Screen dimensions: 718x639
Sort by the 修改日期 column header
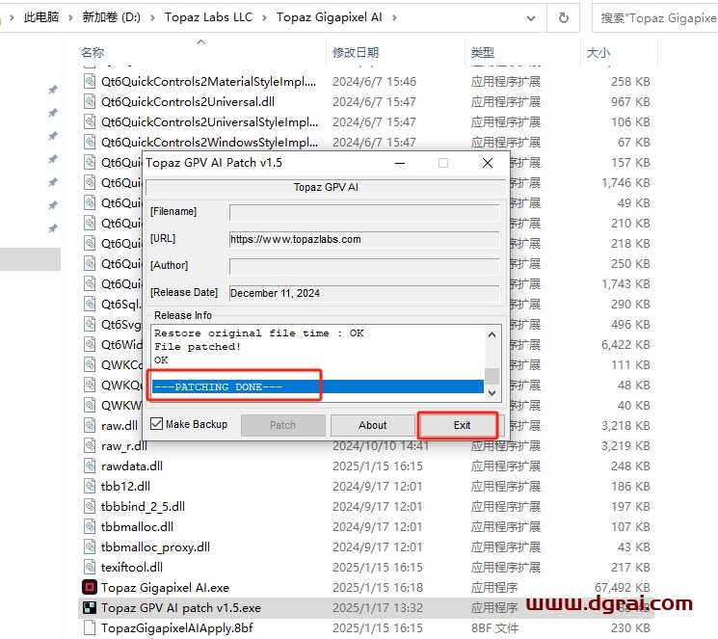click(356, 53)
